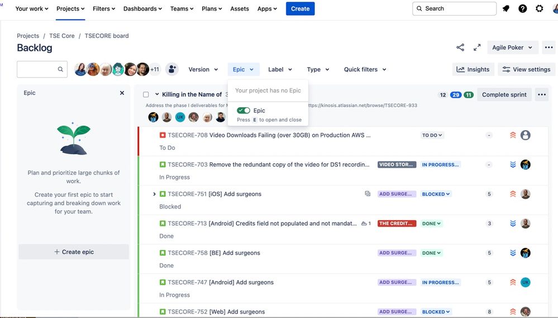Click the VIDEO STOR... epic label on TSECORE-703
Screen dimensions: 558x318
397,164
